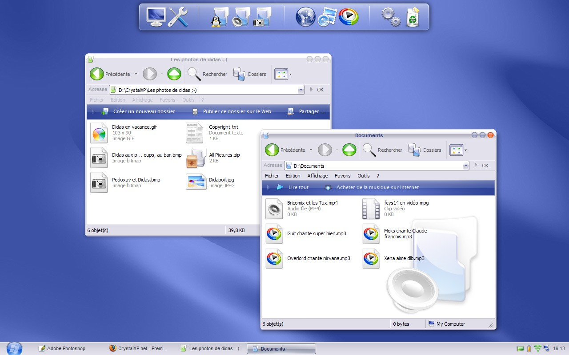The height and width of the screenshot is (355, 569).
Task: Click 'Lire tout' task link
Action: 298,187
